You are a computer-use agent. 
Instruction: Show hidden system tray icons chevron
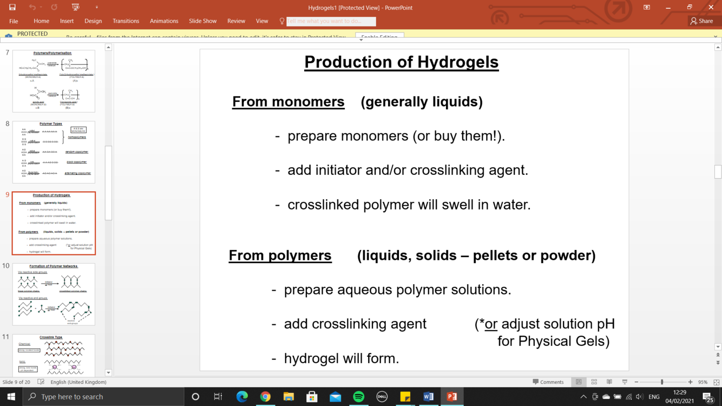[x=583, y=397]
